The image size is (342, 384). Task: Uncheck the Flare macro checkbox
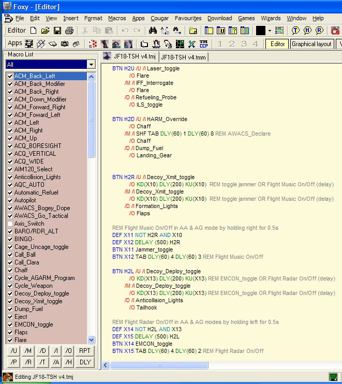[x=10, y=340]
